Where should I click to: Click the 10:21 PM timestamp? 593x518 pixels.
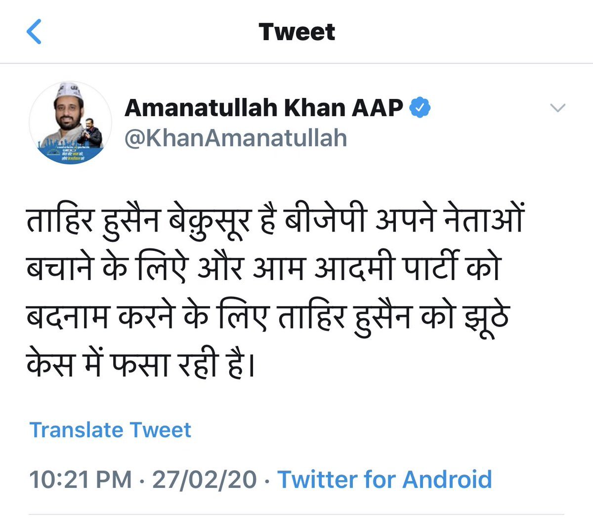(x=81, y=479)
